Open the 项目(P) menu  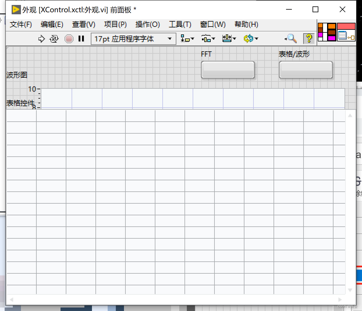(x=115, y=25)
